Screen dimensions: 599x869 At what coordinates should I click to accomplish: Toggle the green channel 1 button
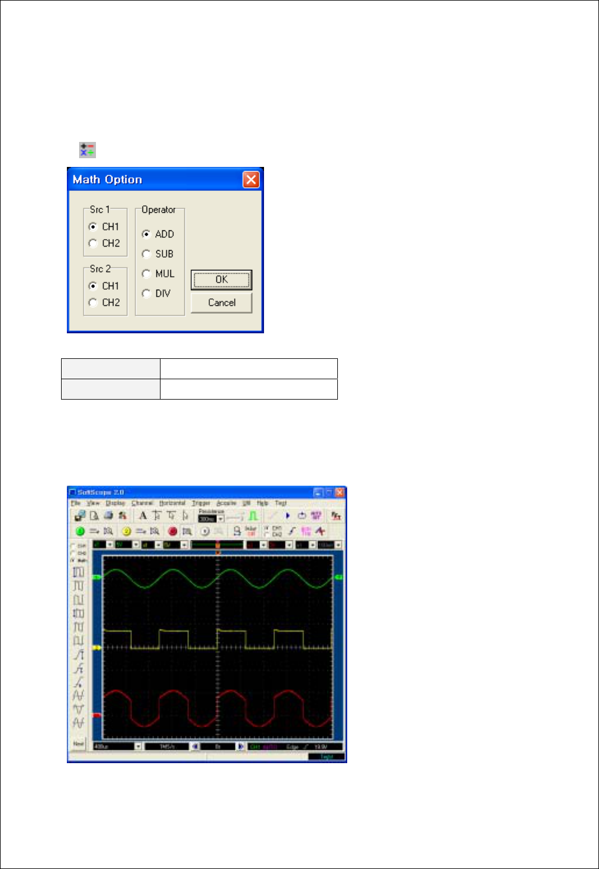[x=80, y=531]
